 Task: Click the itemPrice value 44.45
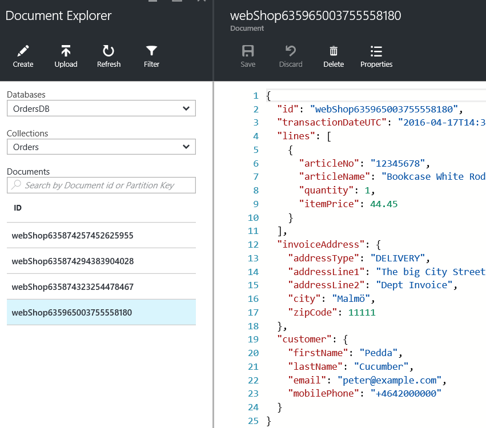tap(384, 204)
